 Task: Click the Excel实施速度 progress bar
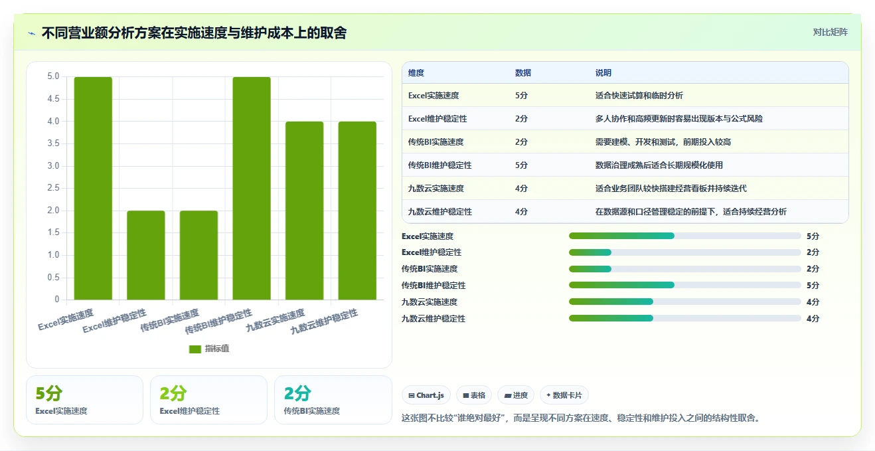tap(684, 236)
